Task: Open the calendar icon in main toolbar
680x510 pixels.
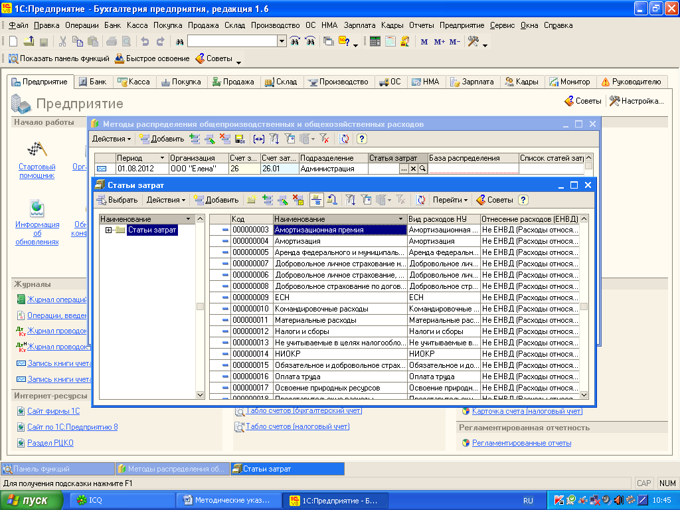Action: coord(390,42)
